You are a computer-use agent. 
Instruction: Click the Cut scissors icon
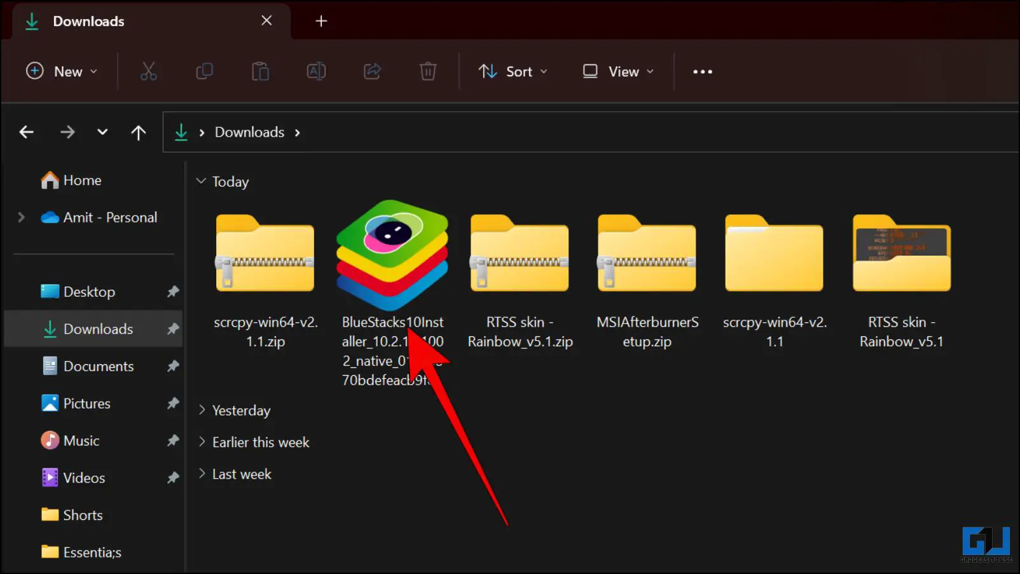coord(148,71)
